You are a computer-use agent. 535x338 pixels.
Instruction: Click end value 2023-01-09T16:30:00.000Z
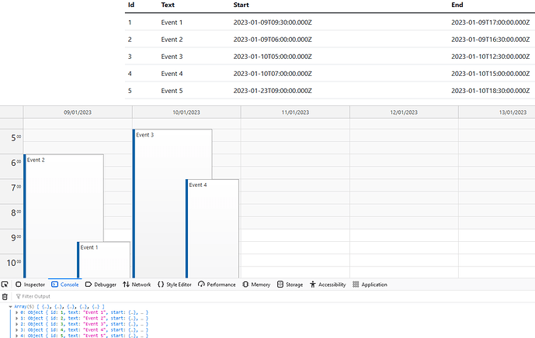click(491, 40)
